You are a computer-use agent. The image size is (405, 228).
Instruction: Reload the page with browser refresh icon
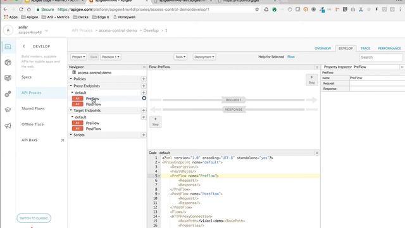(21, 9)
